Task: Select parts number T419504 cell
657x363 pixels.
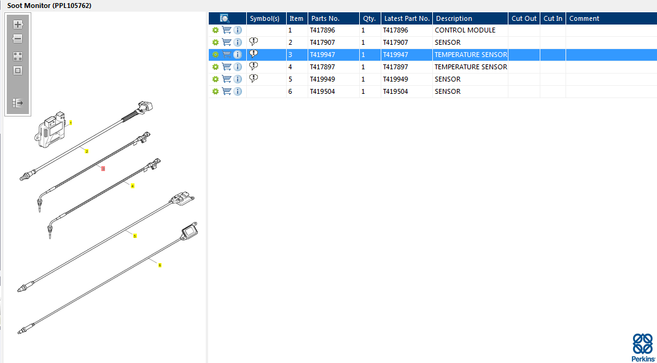Action: [x=333, y=91]
